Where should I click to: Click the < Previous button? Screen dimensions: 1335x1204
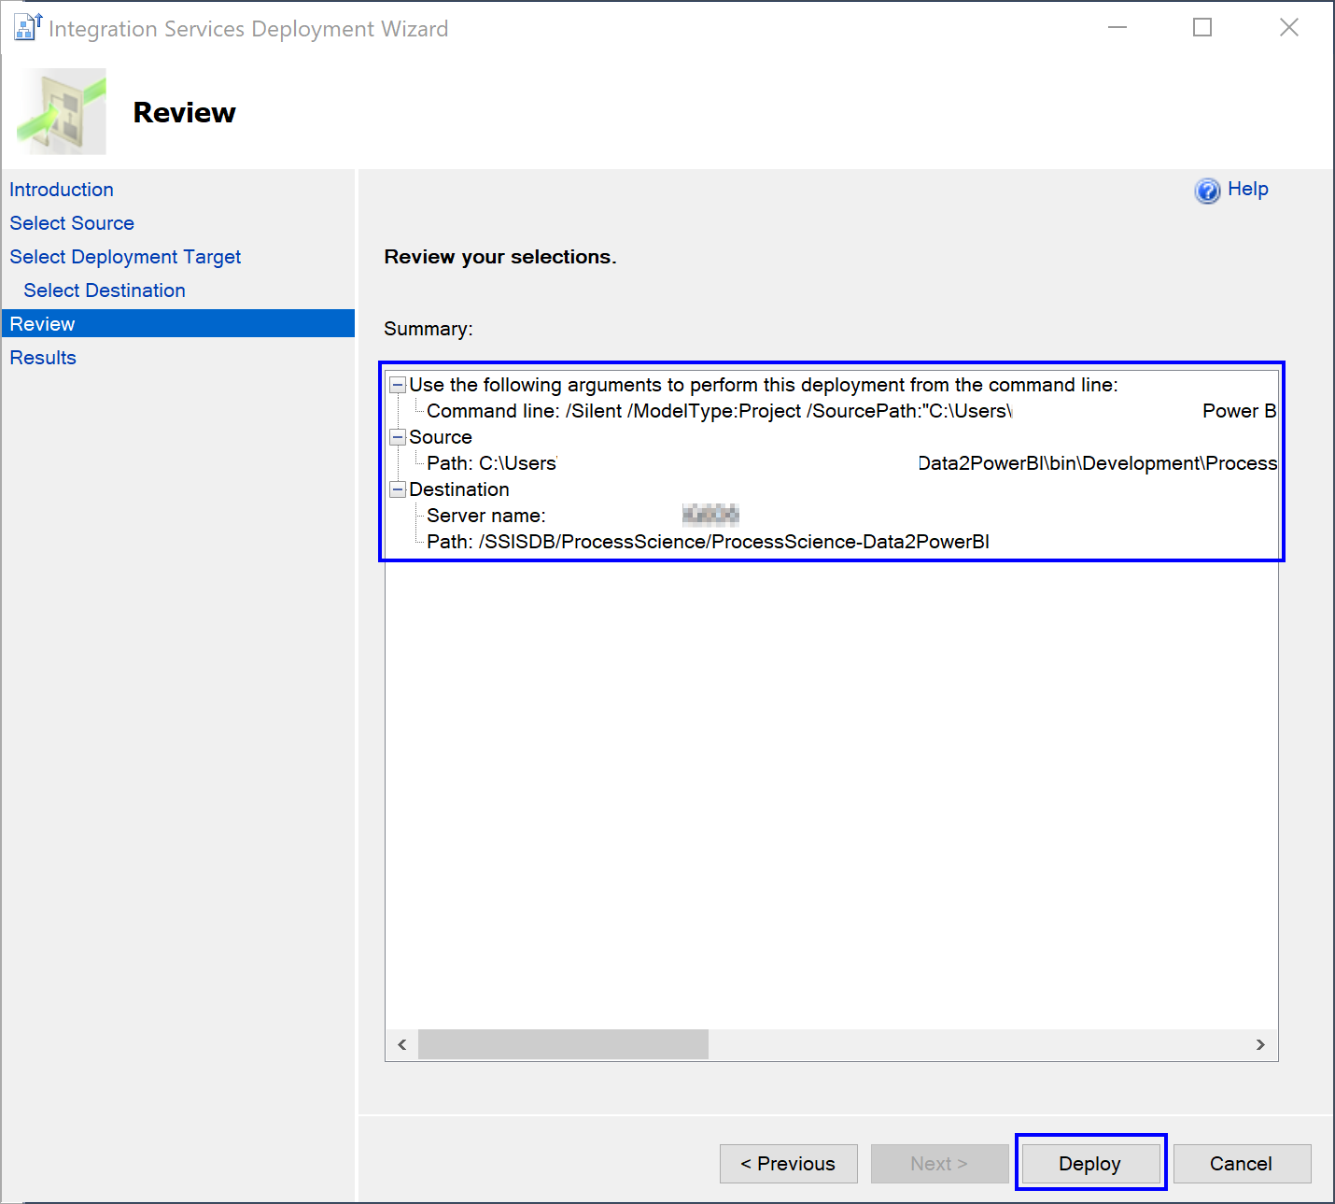(788, 1164)
